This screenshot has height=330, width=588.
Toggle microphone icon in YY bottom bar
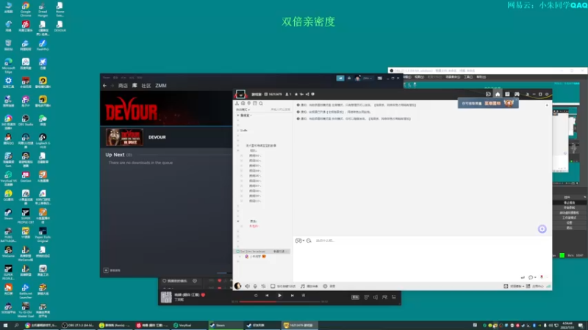[255, 286]
